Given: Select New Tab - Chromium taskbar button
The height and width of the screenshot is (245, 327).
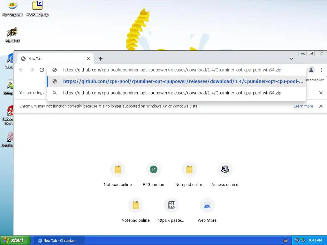Looking at the screenshot, I should coord(59,241).
